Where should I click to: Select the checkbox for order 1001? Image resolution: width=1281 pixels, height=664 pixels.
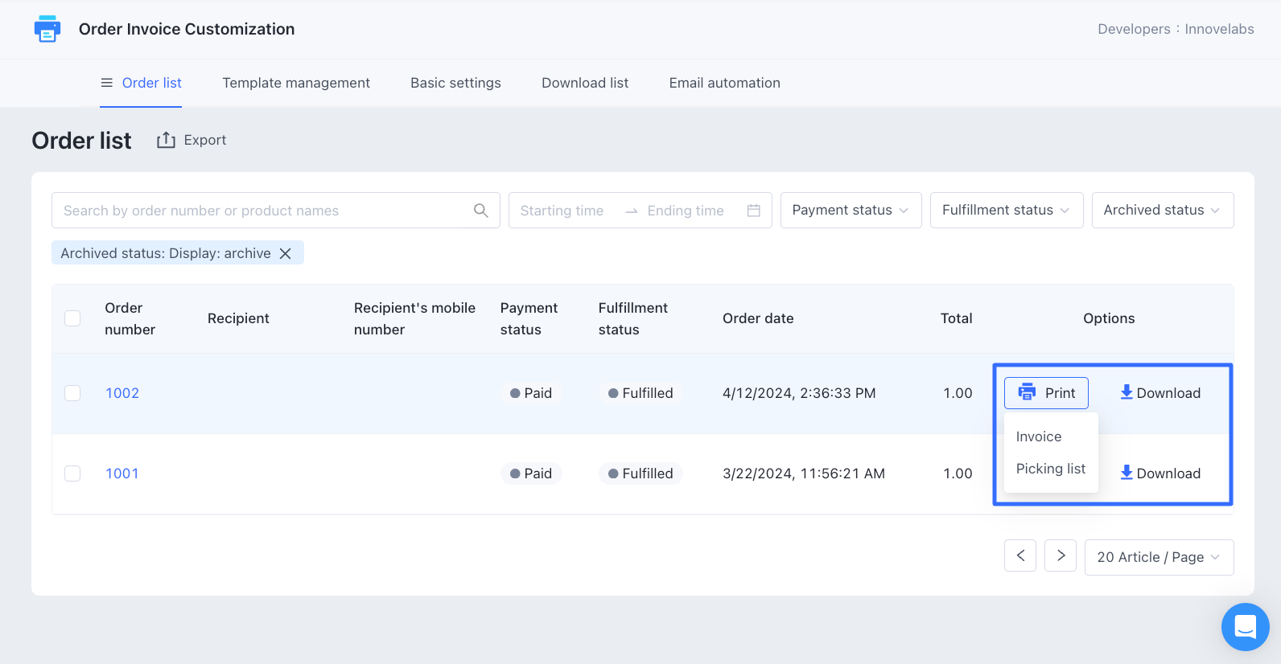(72, 473)
